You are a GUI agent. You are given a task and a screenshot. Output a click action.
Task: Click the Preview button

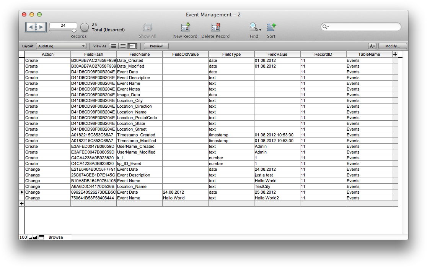[156, 46]
